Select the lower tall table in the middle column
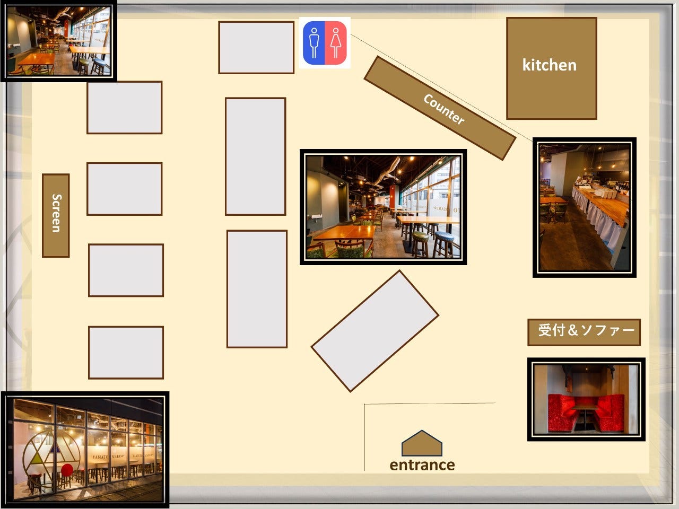This screenshot has height=509, width=679. 257,289
